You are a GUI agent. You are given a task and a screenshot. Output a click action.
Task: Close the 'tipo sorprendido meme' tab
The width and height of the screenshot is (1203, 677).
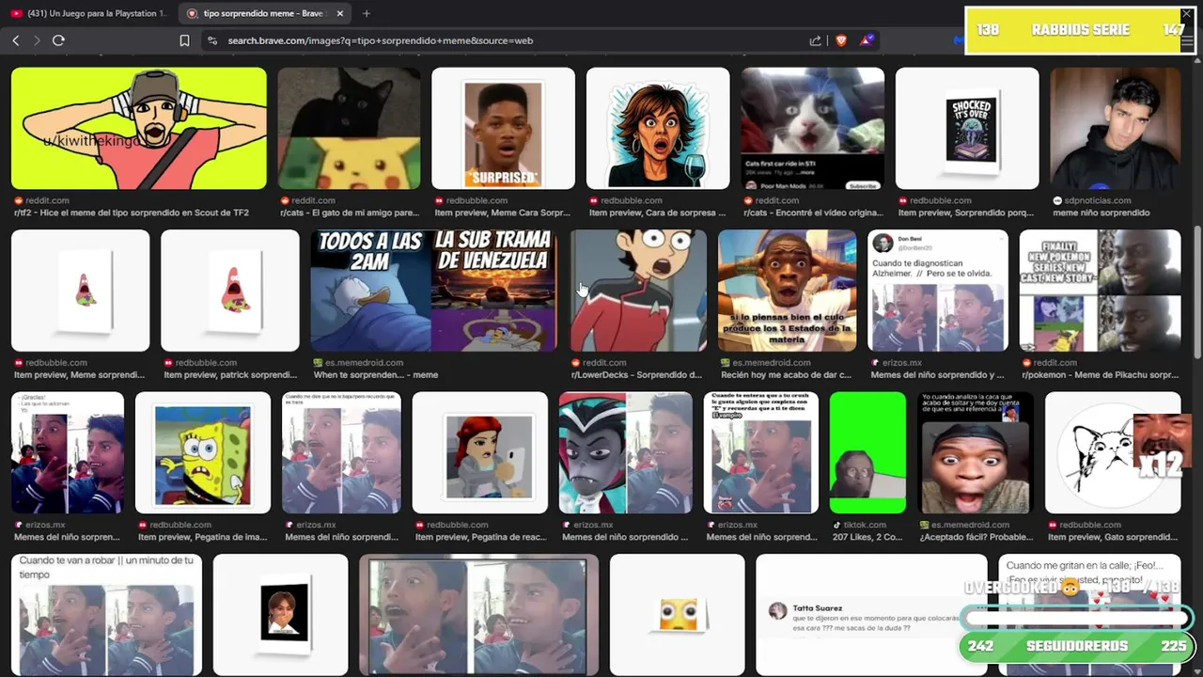click(x=340, y=13)
